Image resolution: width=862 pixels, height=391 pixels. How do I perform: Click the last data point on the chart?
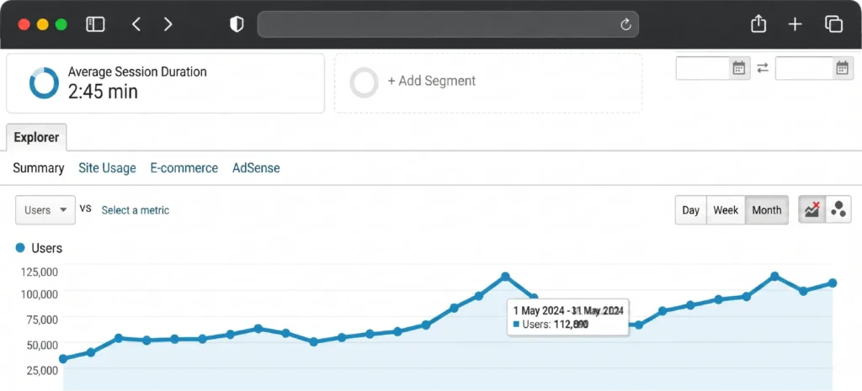click(833, 283)
